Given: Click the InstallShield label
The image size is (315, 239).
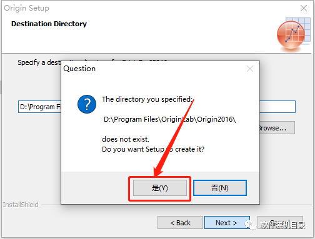Looking at the screenshot, I should click(21, 205).
